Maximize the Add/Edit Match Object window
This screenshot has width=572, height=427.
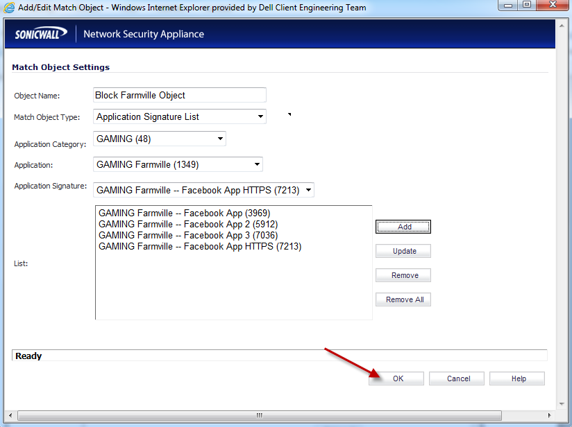point(527,5)
